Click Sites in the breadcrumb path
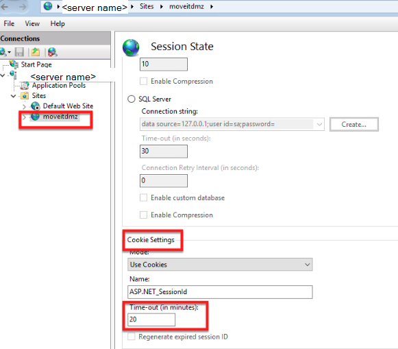 147,6
